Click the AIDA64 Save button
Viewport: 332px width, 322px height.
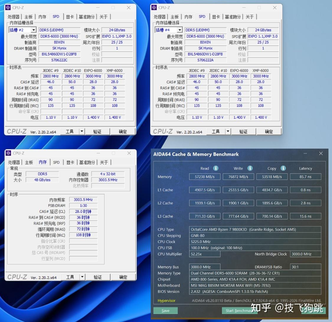(x=165, y=310)
